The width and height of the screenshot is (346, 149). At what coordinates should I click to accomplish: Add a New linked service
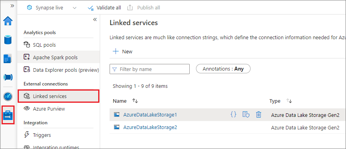(x=123, y=52)
